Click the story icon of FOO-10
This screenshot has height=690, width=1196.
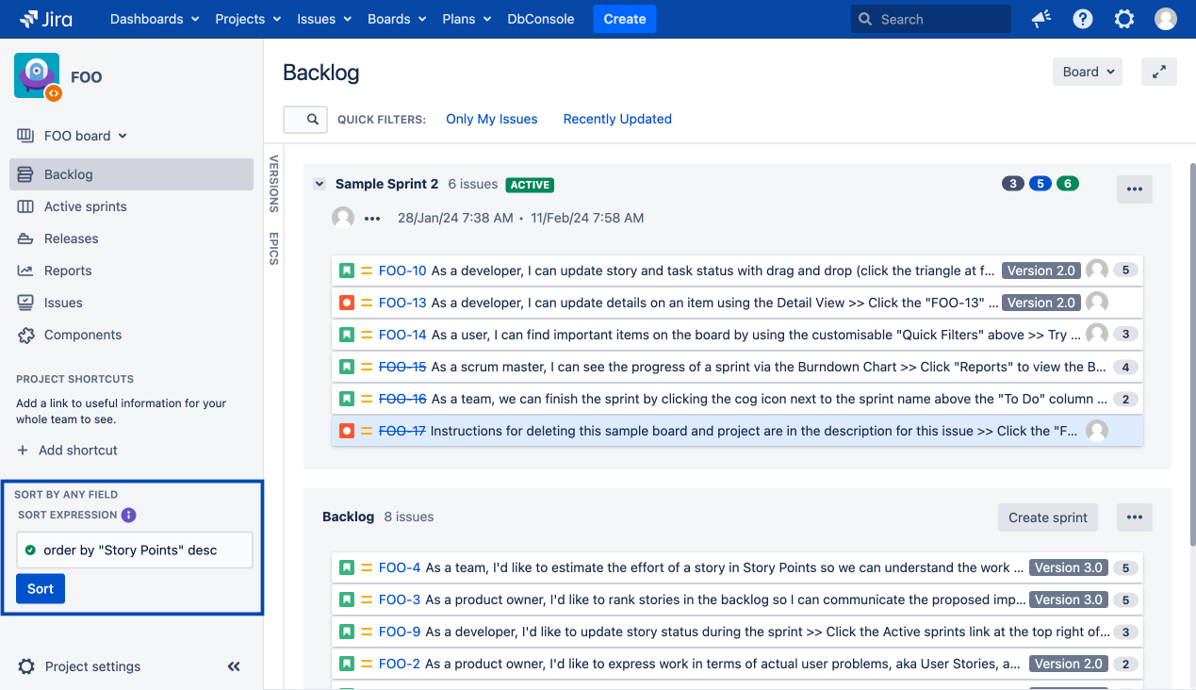347,271
